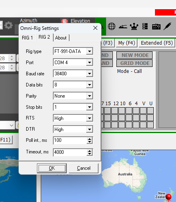Toggle top-row box under band U
Screen dimensions: 176x202
click(x=150, y=110)
